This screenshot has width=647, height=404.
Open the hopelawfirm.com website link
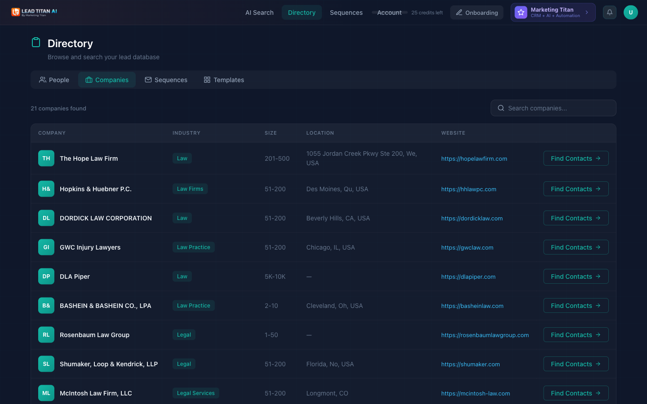point(474,158)
